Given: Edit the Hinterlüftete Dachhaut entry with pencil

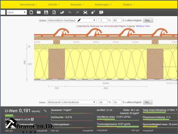Looking at the screenshot, I should tap(79, 20).
